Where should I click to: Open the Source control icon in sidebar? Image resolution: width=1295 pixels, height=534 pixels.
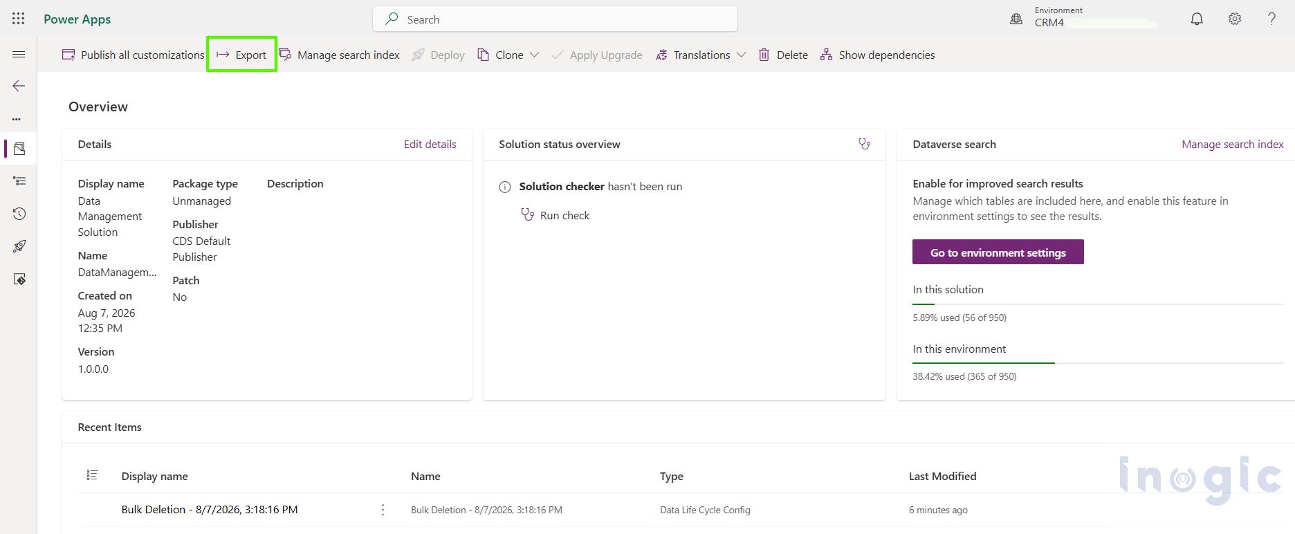point(19,279)
